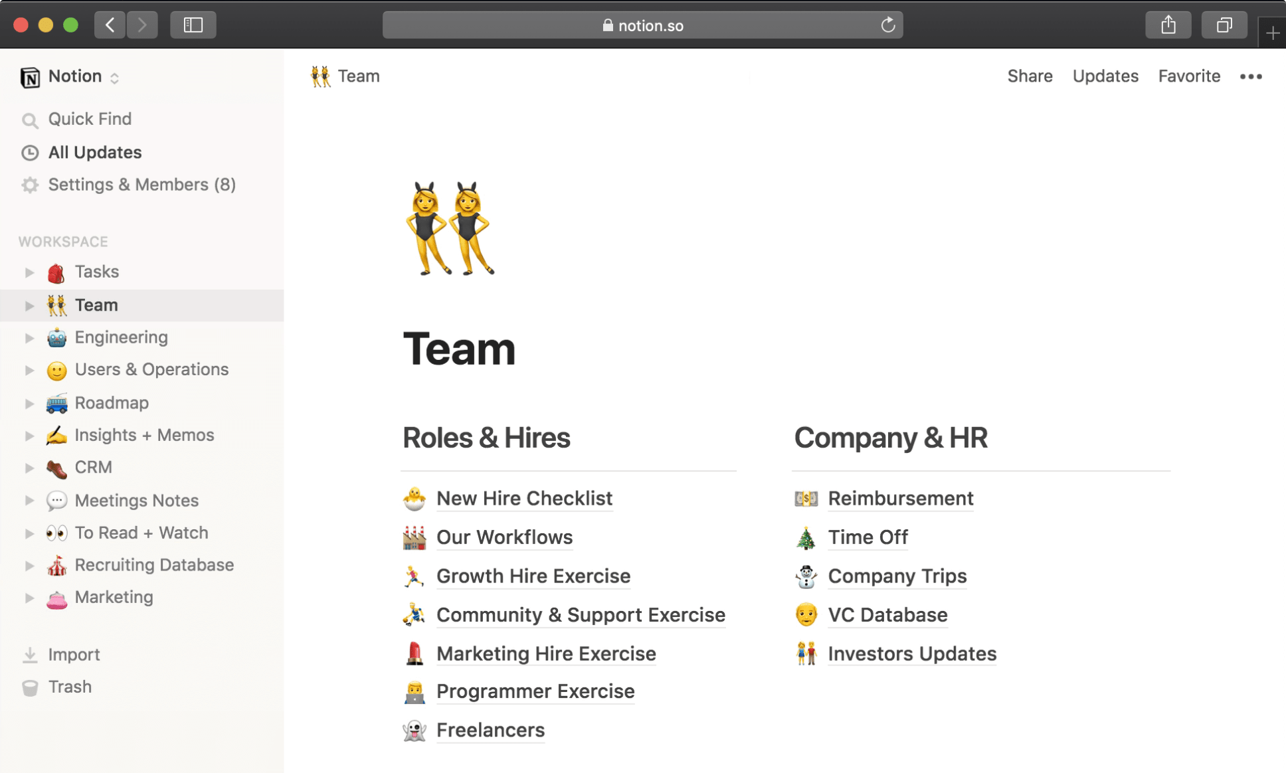Open Quick Find search

tap(90, 119)
